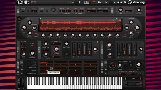Viewport: 161px width, 90px height.
Task: Open the FX page
Action: [106, 2]
